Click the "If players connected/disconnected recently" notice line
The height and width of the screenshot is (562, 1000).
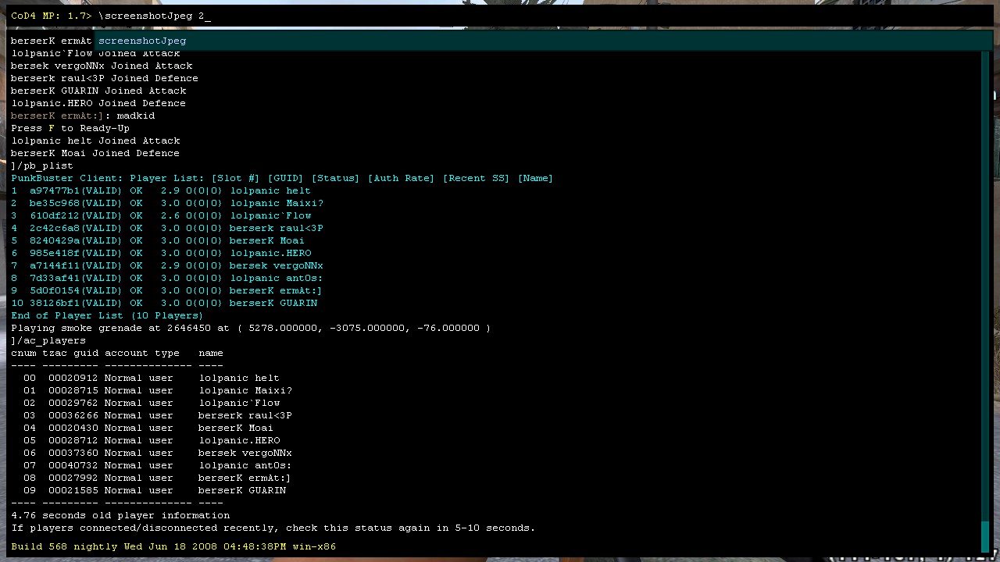click(x=273, y=528)
